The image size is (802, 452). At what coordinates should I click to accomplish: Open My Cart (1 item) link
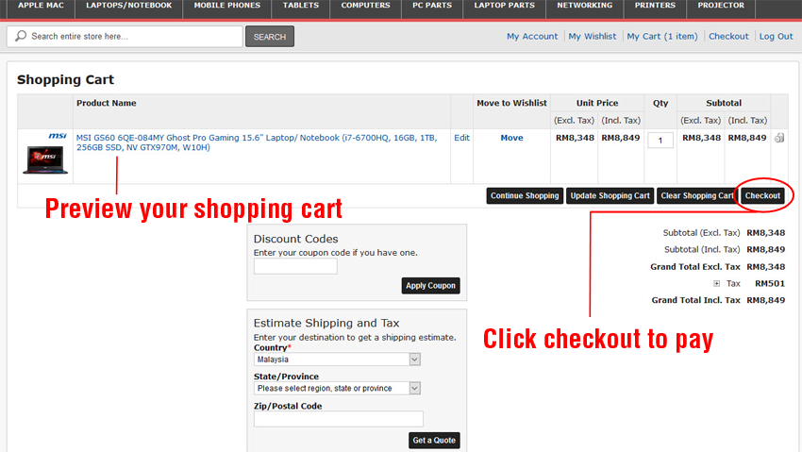[x=662, y=36]
